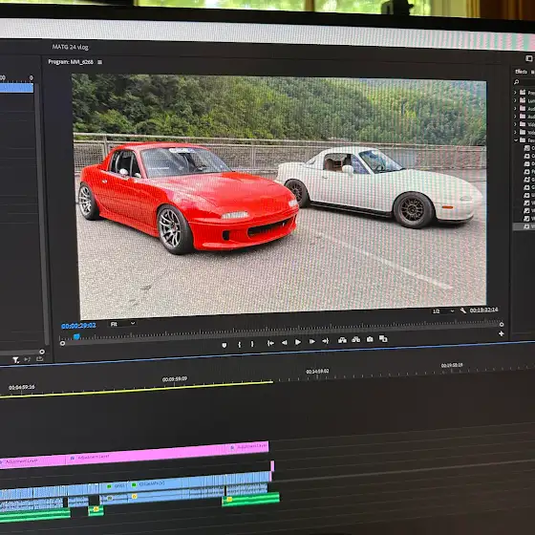This screenshot has width=535, height=535.
Task: Click the Go to In point button
Action: pyautogui.click(x=270, y=343)
